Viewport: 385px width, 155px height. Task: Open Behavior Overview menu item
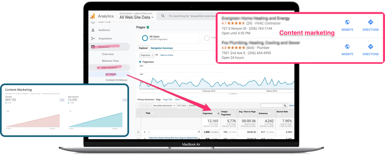108,54
